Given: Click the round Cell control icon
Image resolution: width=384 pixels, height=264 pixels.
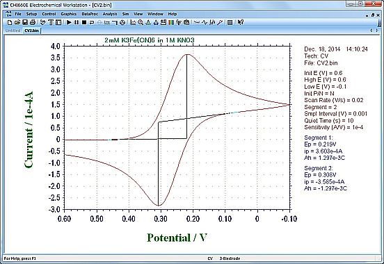Looking at the screenshot, I should coord(122,22).
